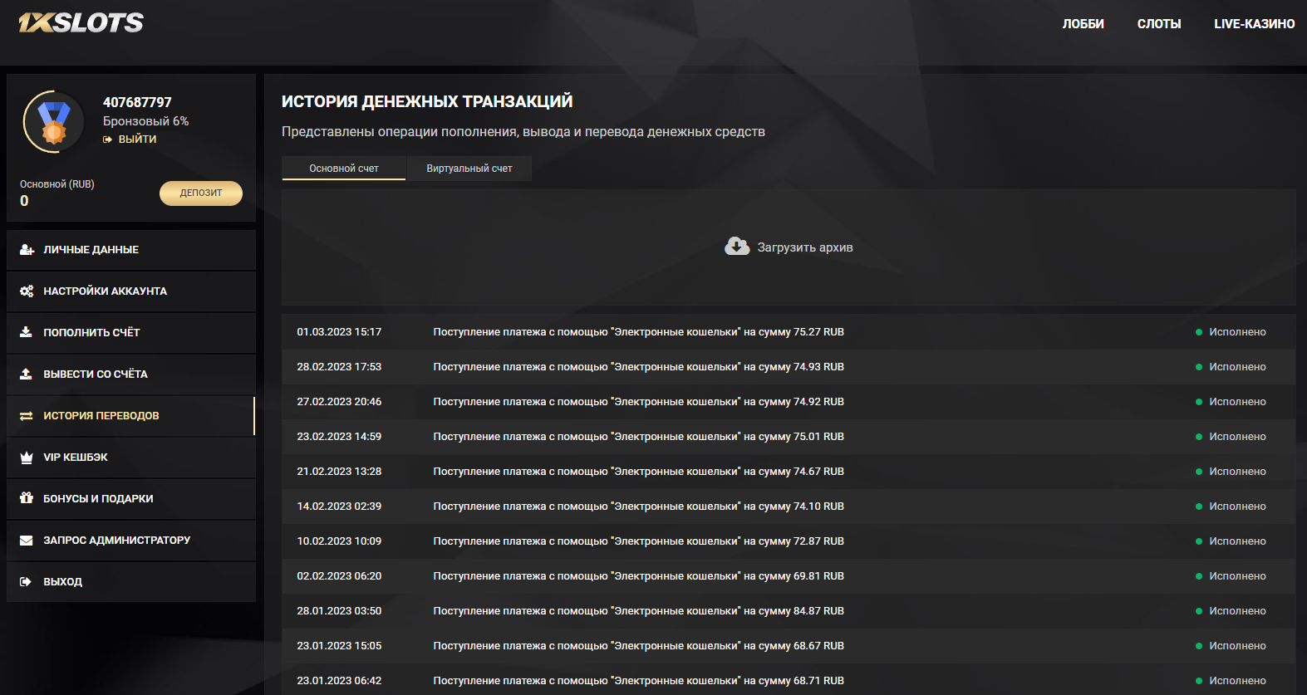
Task: Click the bronze medal avatar icon
Action: (x=54, y=121)
